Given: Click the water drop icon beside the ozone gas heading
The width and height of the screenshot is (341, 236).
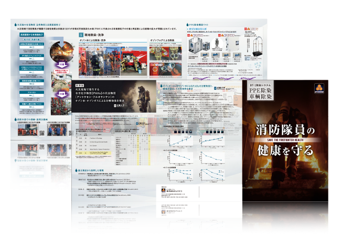Looking at the screenshot, I should click(x=161, y=86).
